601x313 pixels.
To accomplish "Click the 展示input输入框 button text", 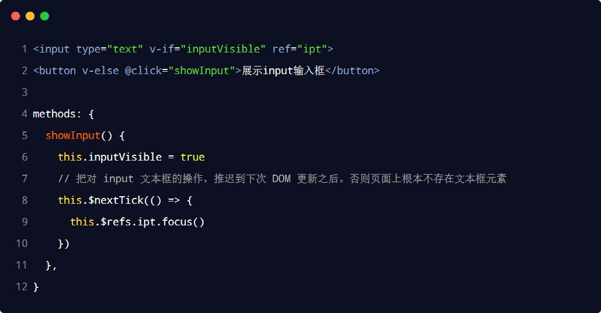I will (283, 71).
